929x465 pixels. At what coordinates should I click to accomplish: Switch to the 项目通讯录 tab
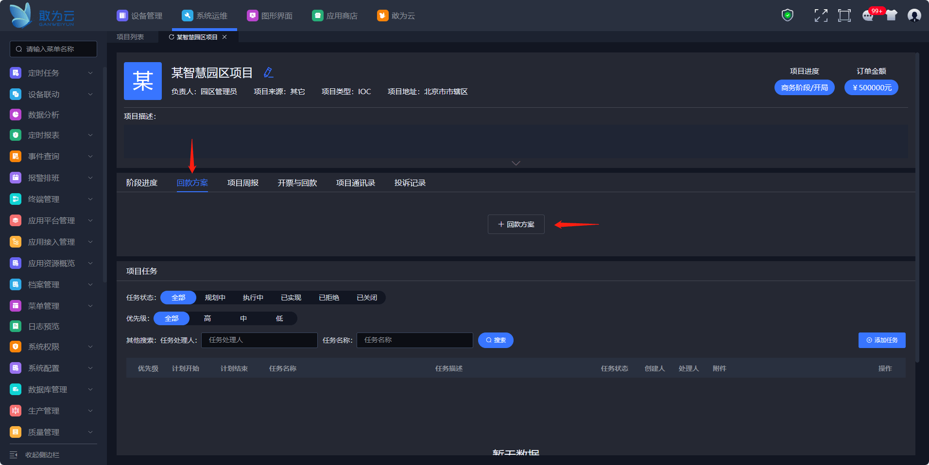[356, 183]
